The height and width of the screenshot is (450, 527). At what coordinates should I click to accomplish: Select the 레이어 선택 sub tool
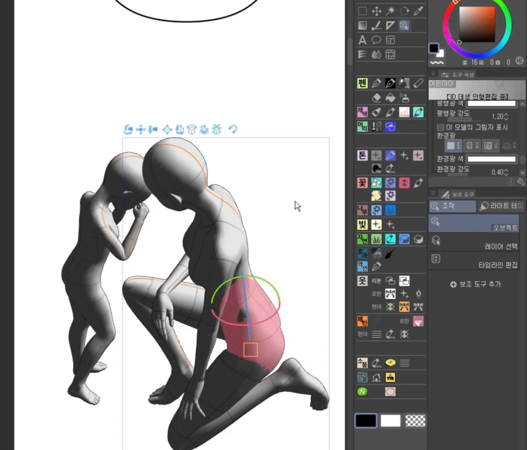point(474,242)
